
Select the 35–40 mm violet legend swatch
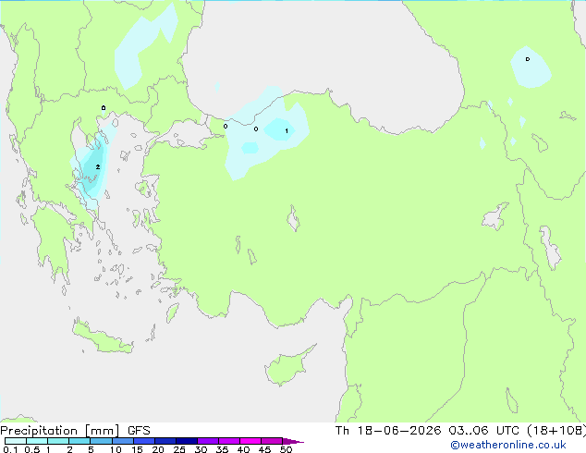pos(228,441)
